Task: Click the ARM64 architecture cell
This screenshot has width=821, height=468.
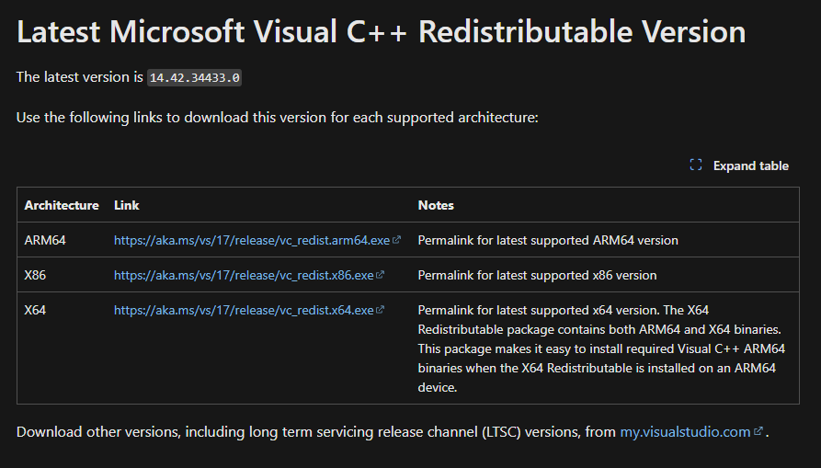Action: pyautogui.click(x=45, y=240)
